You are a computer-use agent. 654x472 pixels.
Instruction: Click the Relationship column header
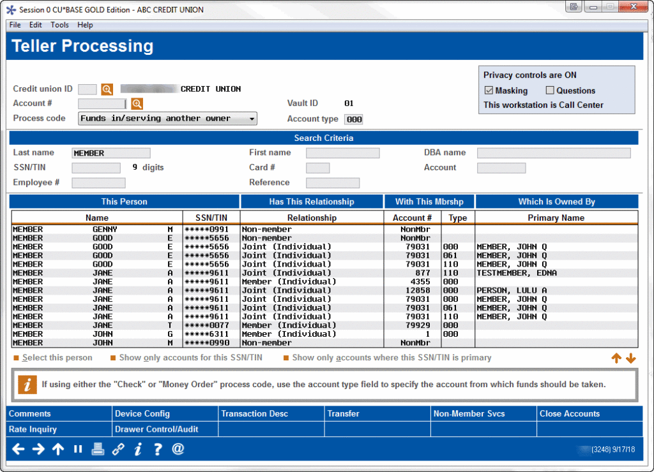pyautogui.click(x=312, y=218)
